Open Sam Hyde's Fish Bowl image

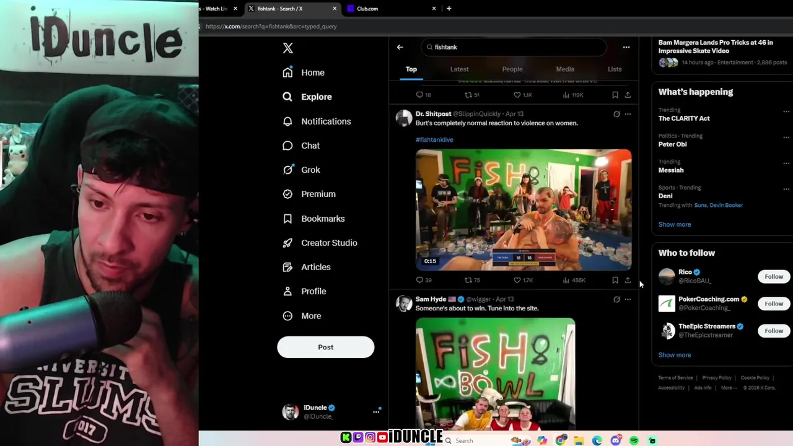pos(496,374)
